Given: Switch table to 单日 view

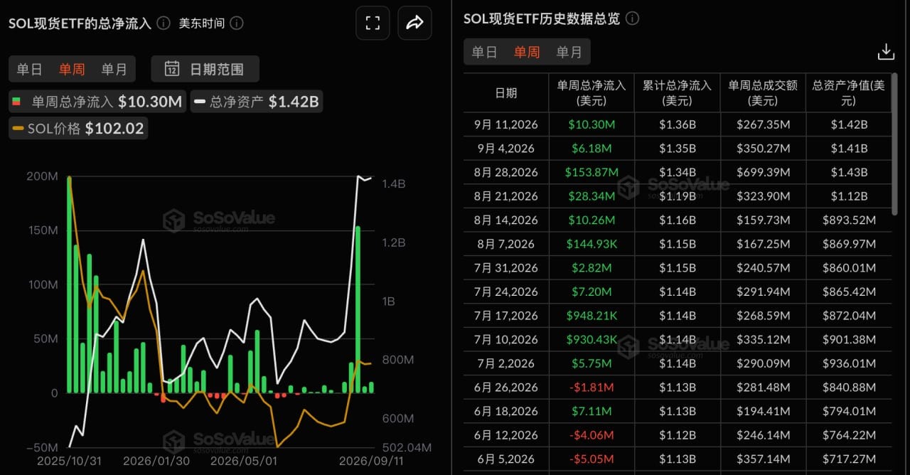Looking at the screenshot, I should [x=485, y=52].
